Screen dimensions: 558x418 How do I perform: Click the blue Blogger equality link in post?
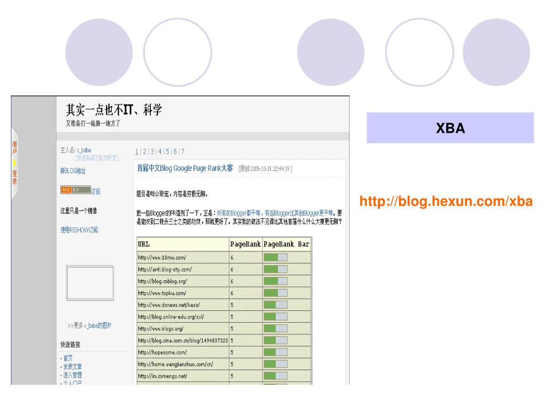[x=275, y=213]
